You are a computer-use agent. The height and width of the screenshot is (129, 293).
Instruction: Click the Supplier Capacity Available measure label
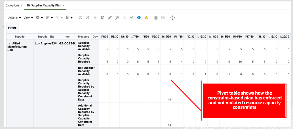click(84, 46)
